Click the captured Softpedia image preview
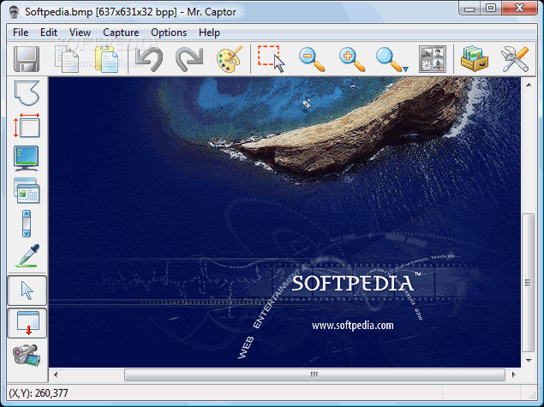This screenshot has height=407, width=544. click(x=284, y=222)
